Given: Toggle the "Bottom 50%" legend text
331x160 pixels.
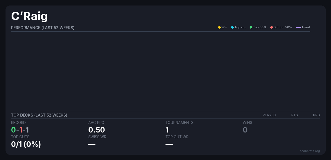Looking at the screenshot, I should pyautogui.click(x=283, y=27).
